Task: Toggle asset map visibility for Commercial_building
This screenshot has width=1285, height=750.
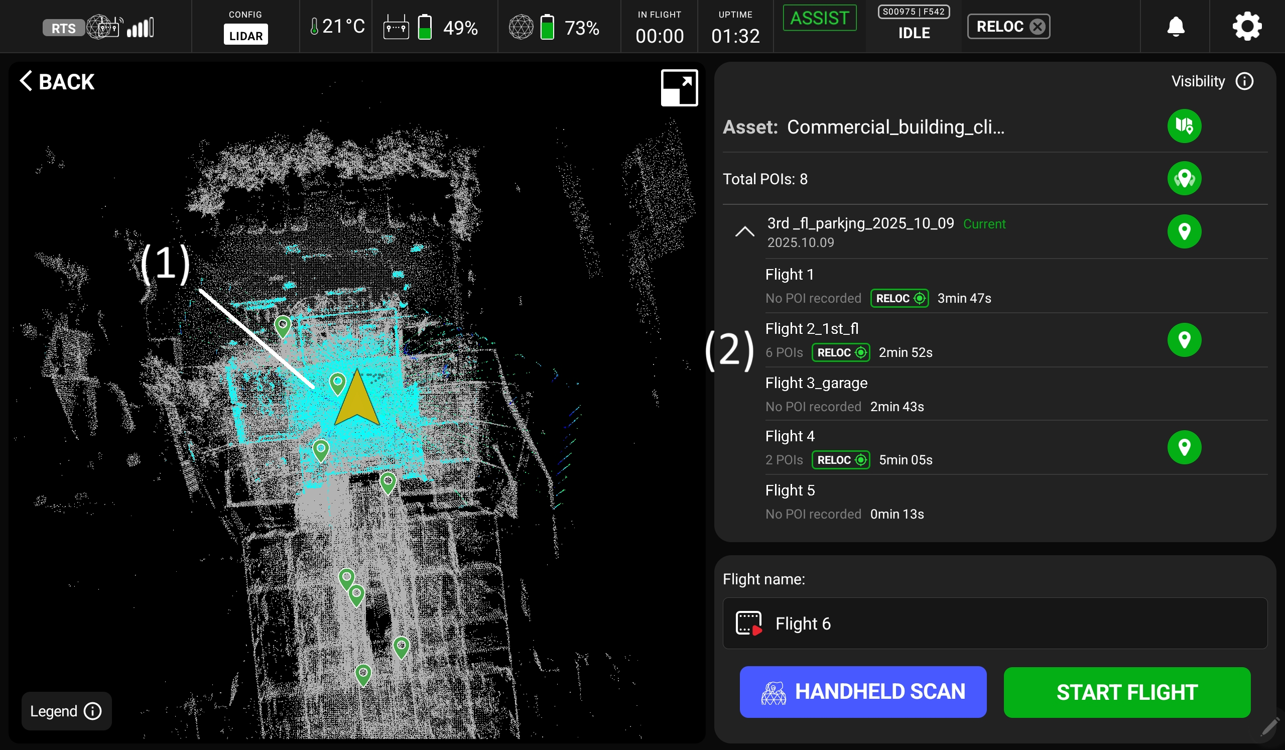Action: (1184, 126)
